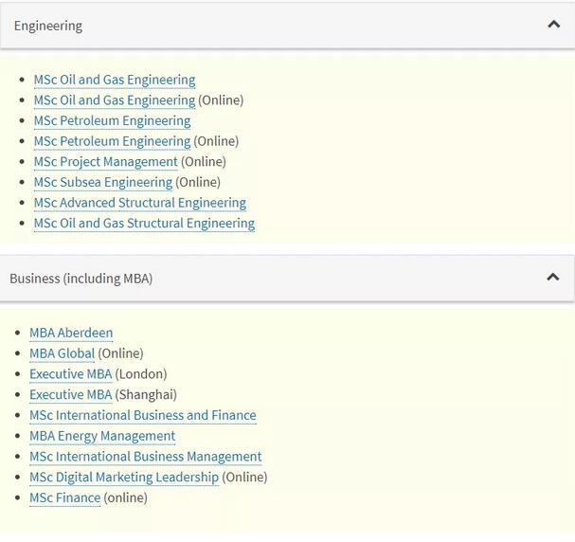The image size is (575, 542).
Task: Select the MBA Global online link
Action: (x=62, y=353)
